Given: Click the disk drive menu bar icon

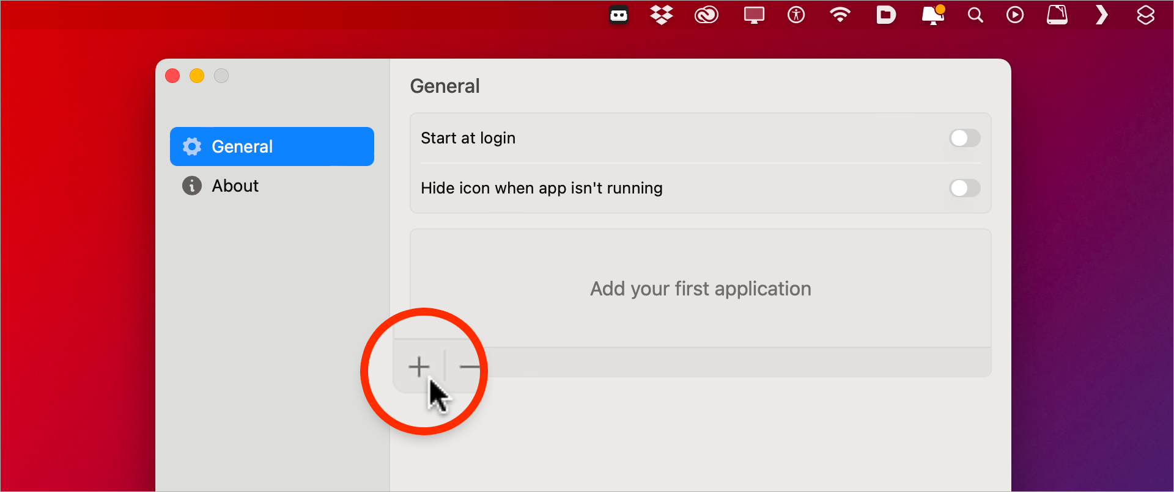Looking at the screenshot, I should click(x=1057, y=15).
